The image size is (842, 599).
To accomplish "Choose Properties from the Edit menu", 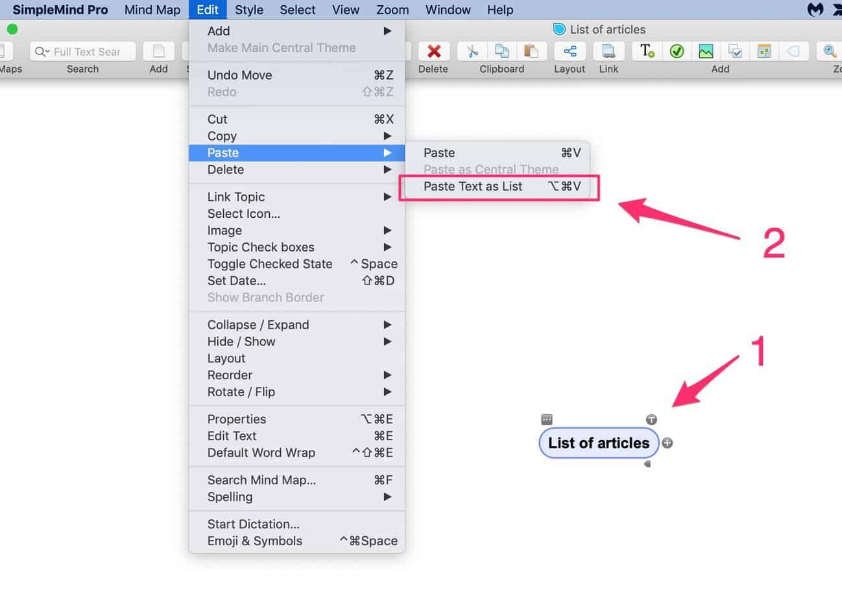I will point(296,419).
